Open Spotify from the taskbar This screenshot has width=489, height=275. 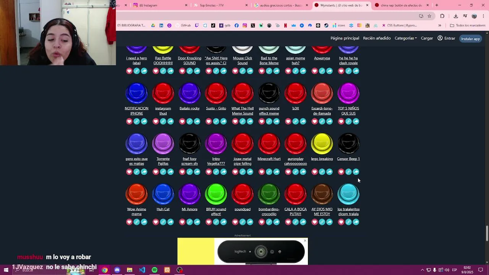pyautogui.click(x=154, y=270)
